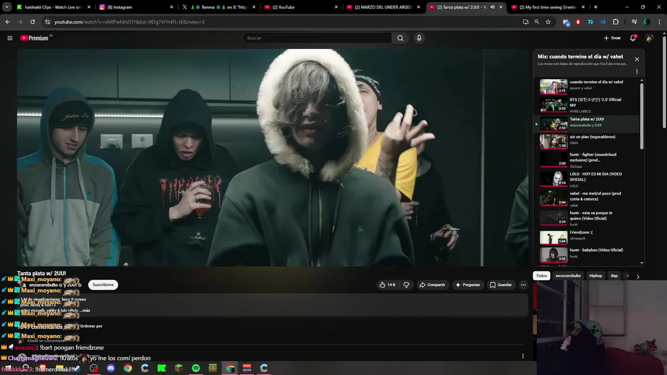Play BTS '2.0' Official MV from mix
Screen dimensions: 667x375
pyautogui.click(x=589, y=105)
